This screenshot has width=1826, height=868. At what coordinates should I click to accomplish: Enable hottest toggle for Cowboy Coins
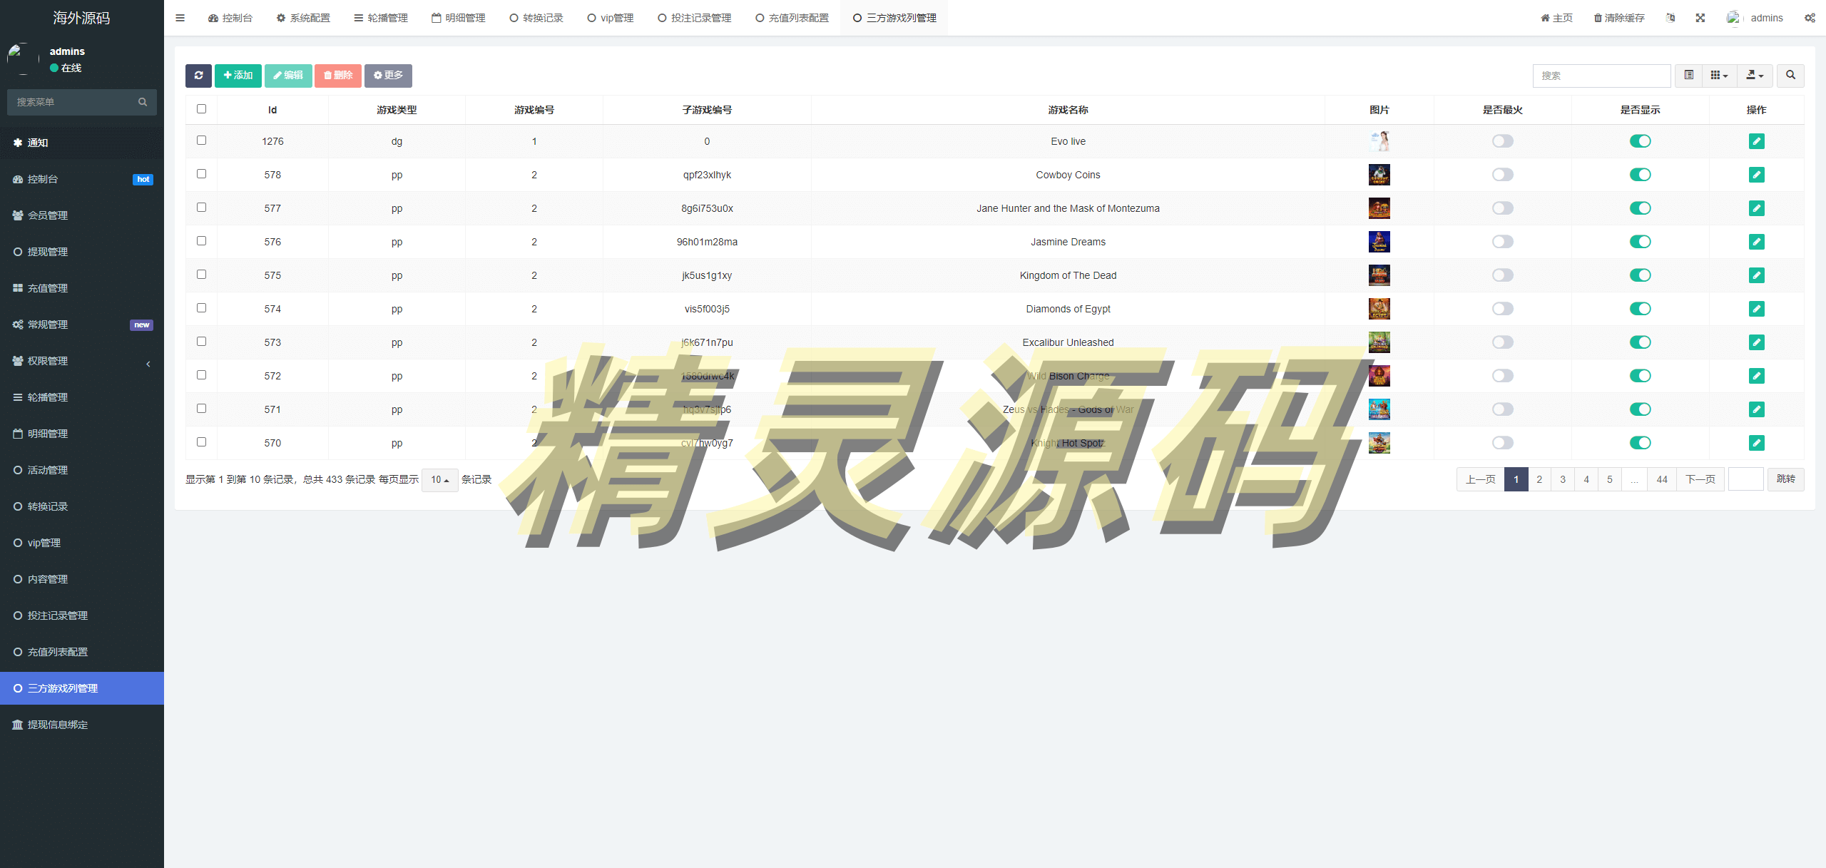coord(1502,175)
